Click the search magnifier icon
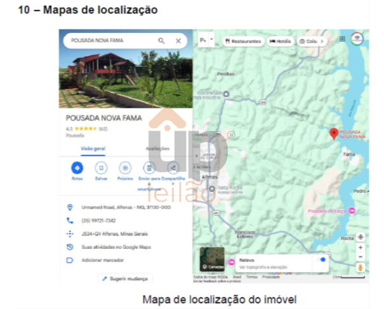 (x=161, y=41)
